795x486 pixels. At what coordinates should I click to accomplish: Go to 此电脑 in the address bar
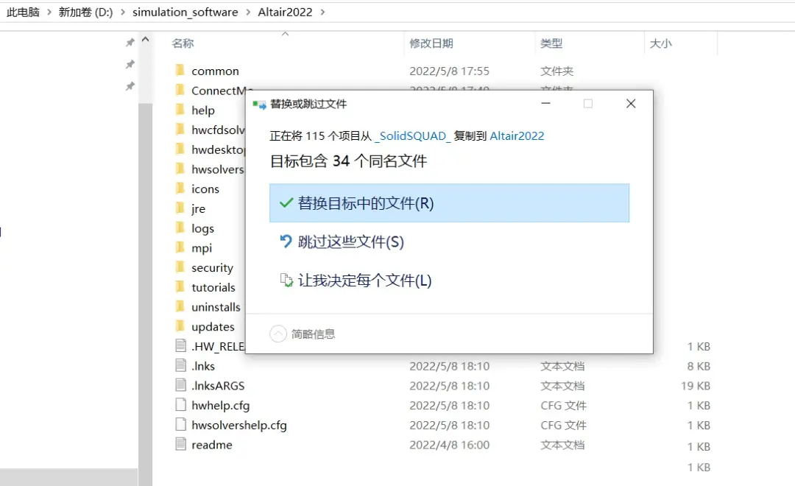[23, 13]
